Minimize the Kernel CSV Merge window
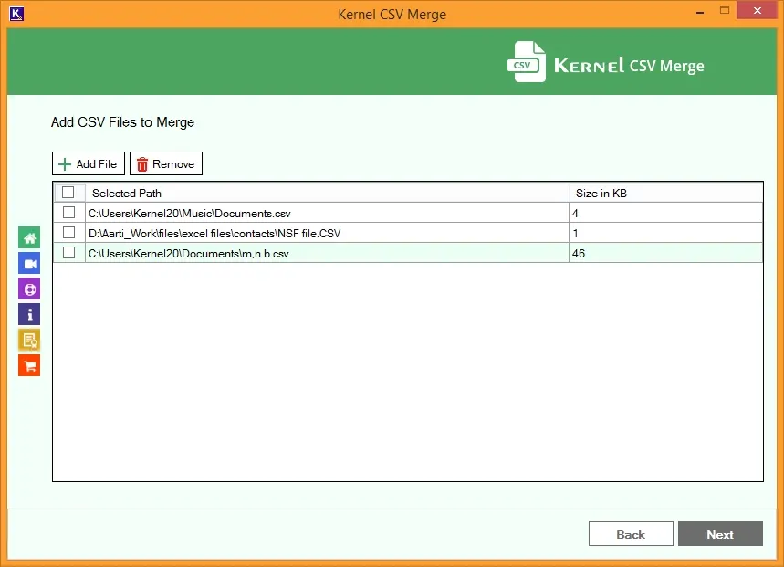The image size is (784, 567). pos(700,11)
